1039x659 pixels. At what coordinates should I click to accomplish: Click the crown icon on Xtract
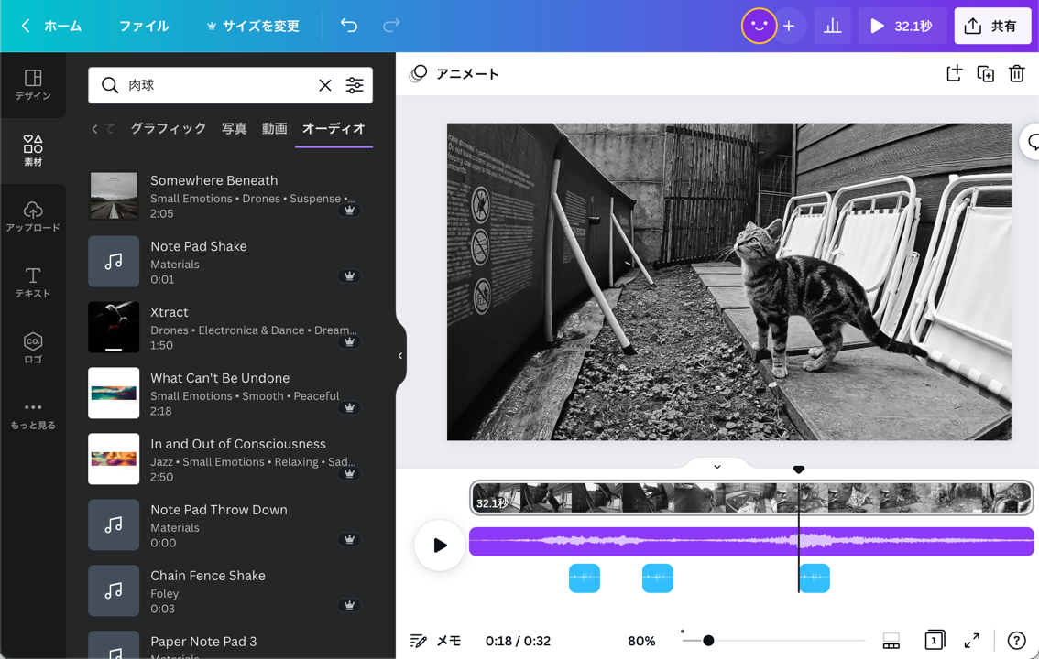pyautogui.click(x=349, y=342)
